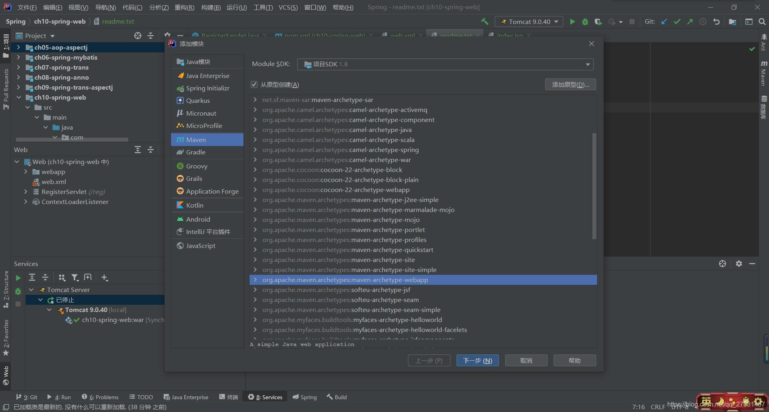
Task: Open 6: Problems tool window tab
Action: pos(100,397)
